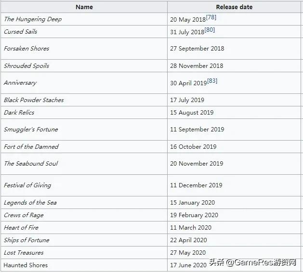Click the Shrouded Spoils name cell
Viewport: 303px width, 273px height.
pyautogui.click(x=26, y=66)
